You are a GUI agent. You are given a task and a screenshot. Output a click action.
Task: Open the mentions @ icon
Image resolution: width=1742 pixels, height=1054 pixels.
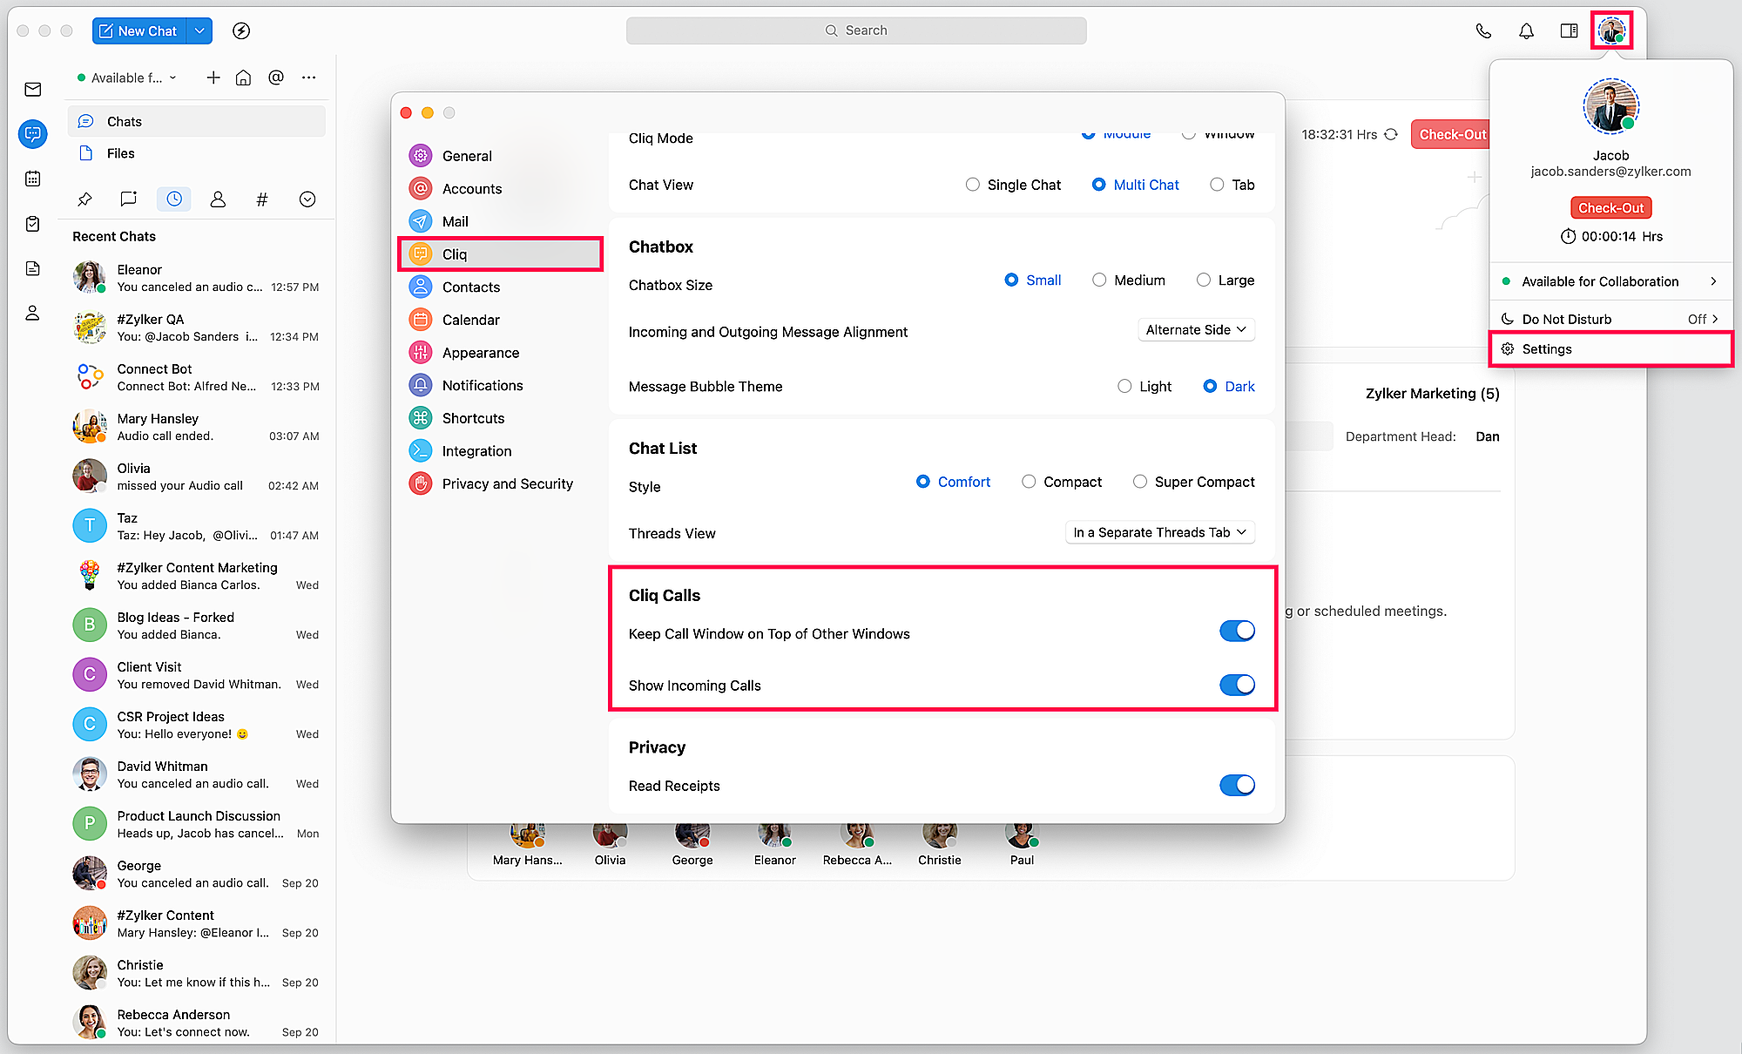pos(276,78)
